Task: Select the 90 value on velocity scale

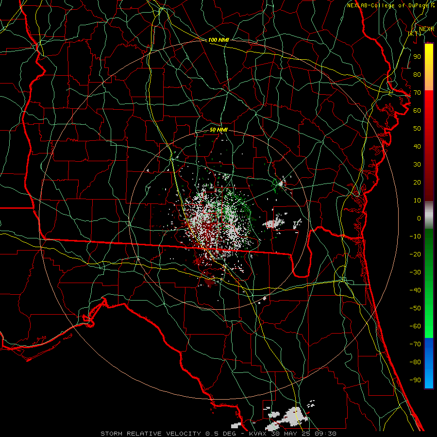Action: 417,57
